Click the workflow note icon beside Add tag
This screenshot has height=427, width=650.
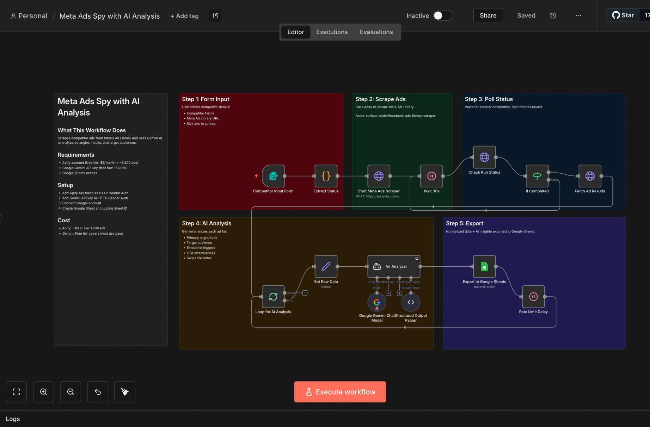[x=215, y=16]
